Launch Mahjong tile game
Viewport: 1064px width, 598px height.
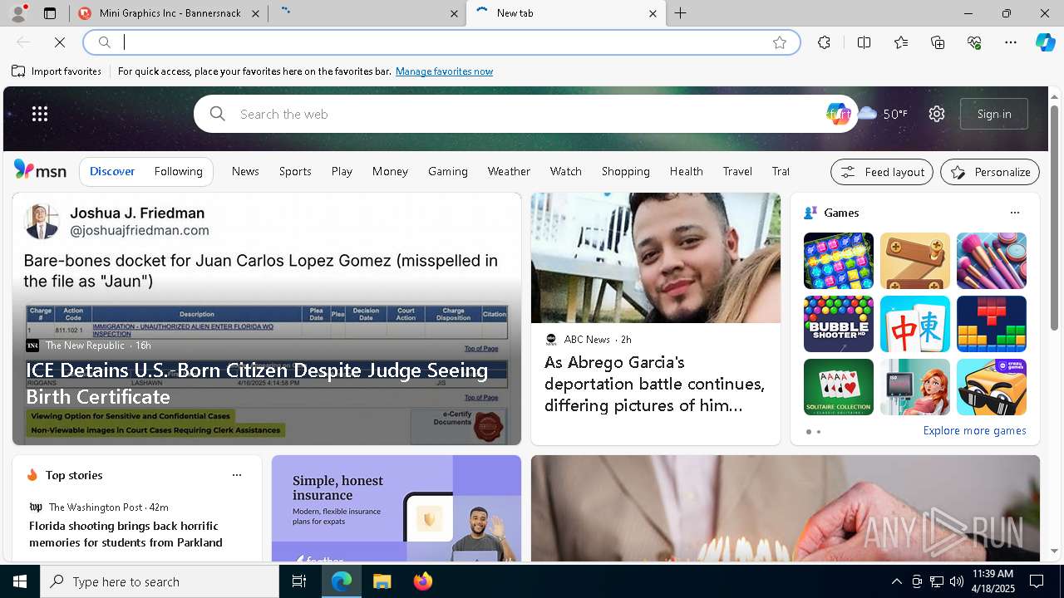tap(915, 324)
